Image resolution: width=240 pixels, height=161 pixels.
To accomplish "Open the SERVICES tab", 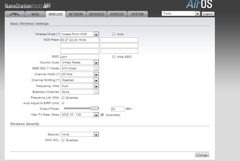I will [117, 14].
